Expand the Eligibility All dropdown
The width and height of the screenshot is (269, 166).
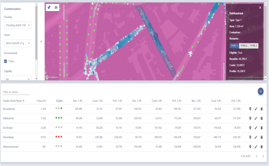click(18, 79)
